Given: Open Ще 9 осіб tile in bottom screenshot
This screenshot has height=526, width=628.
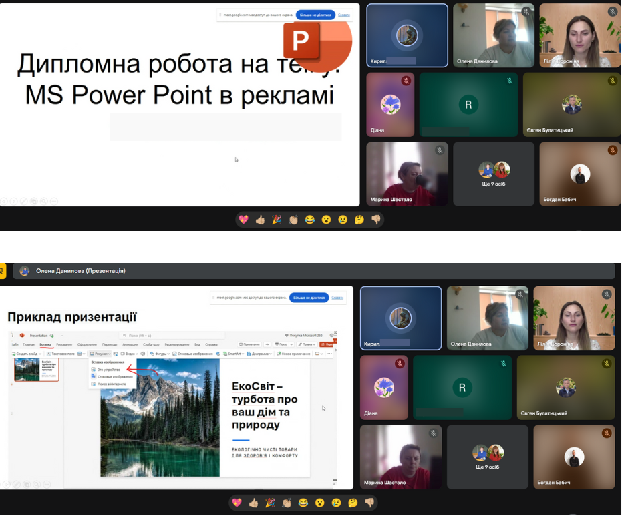Looking at the screenshot, I should [488, 457].
